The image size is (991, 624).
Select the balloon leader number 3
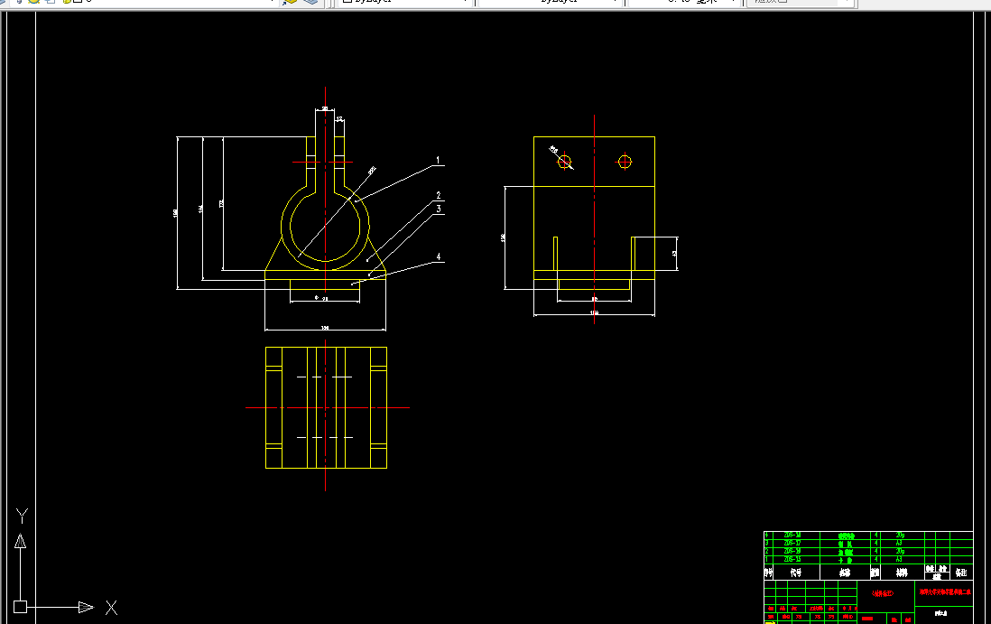[438, 209]
